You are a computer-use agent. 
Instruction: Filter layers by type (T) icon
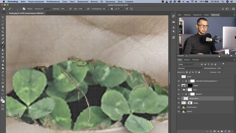click(208, 64)
